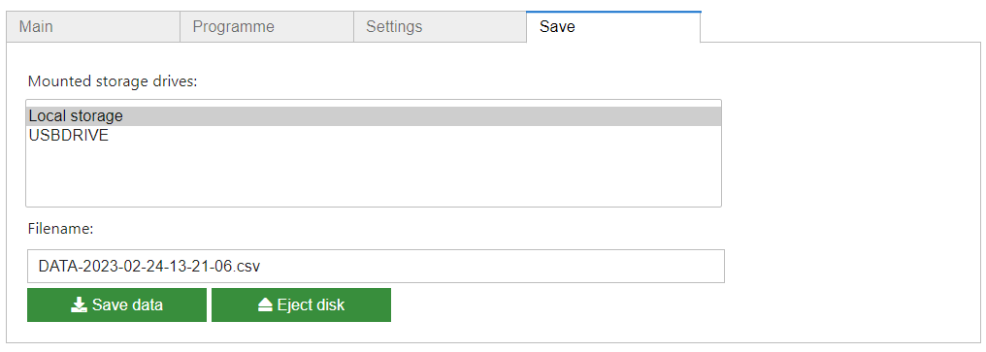Click the "Filename:" label text
986x352 pixels.
click(60, 229)
